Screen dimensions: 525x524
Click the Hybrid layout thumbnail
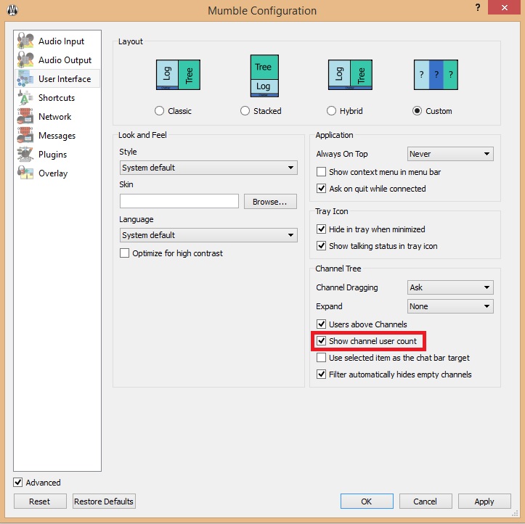350,75
